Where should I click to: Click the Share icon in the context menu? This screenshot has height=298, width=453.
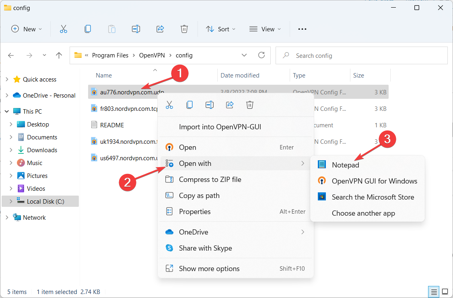(x=230, y=105)
